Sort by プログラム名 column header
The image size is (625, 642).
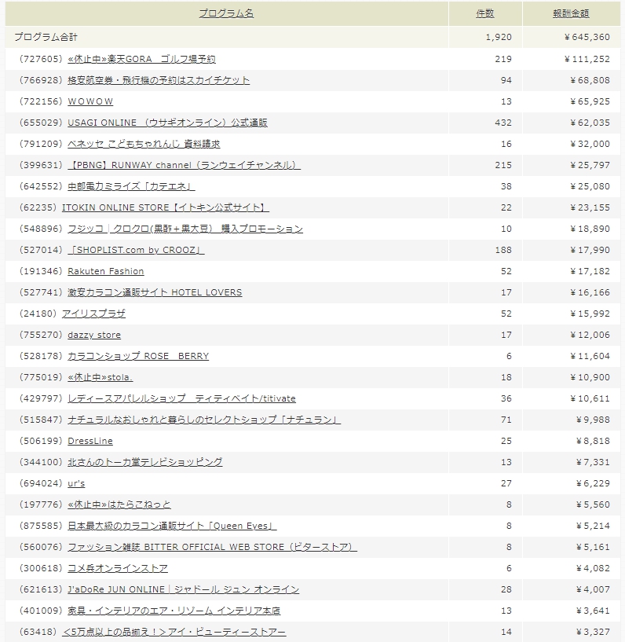pos(226,13)
